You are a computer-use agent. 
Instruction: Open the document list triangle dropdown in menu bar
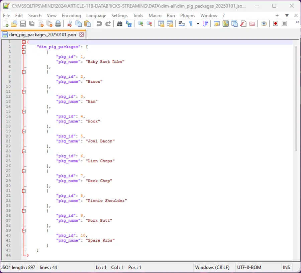[x=287, y=15]
